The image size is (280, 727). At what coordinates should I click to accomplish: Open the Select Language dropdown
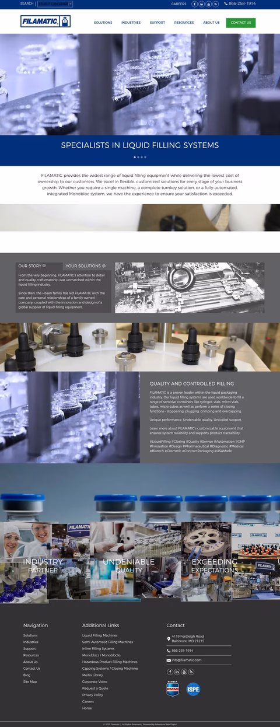55,4
